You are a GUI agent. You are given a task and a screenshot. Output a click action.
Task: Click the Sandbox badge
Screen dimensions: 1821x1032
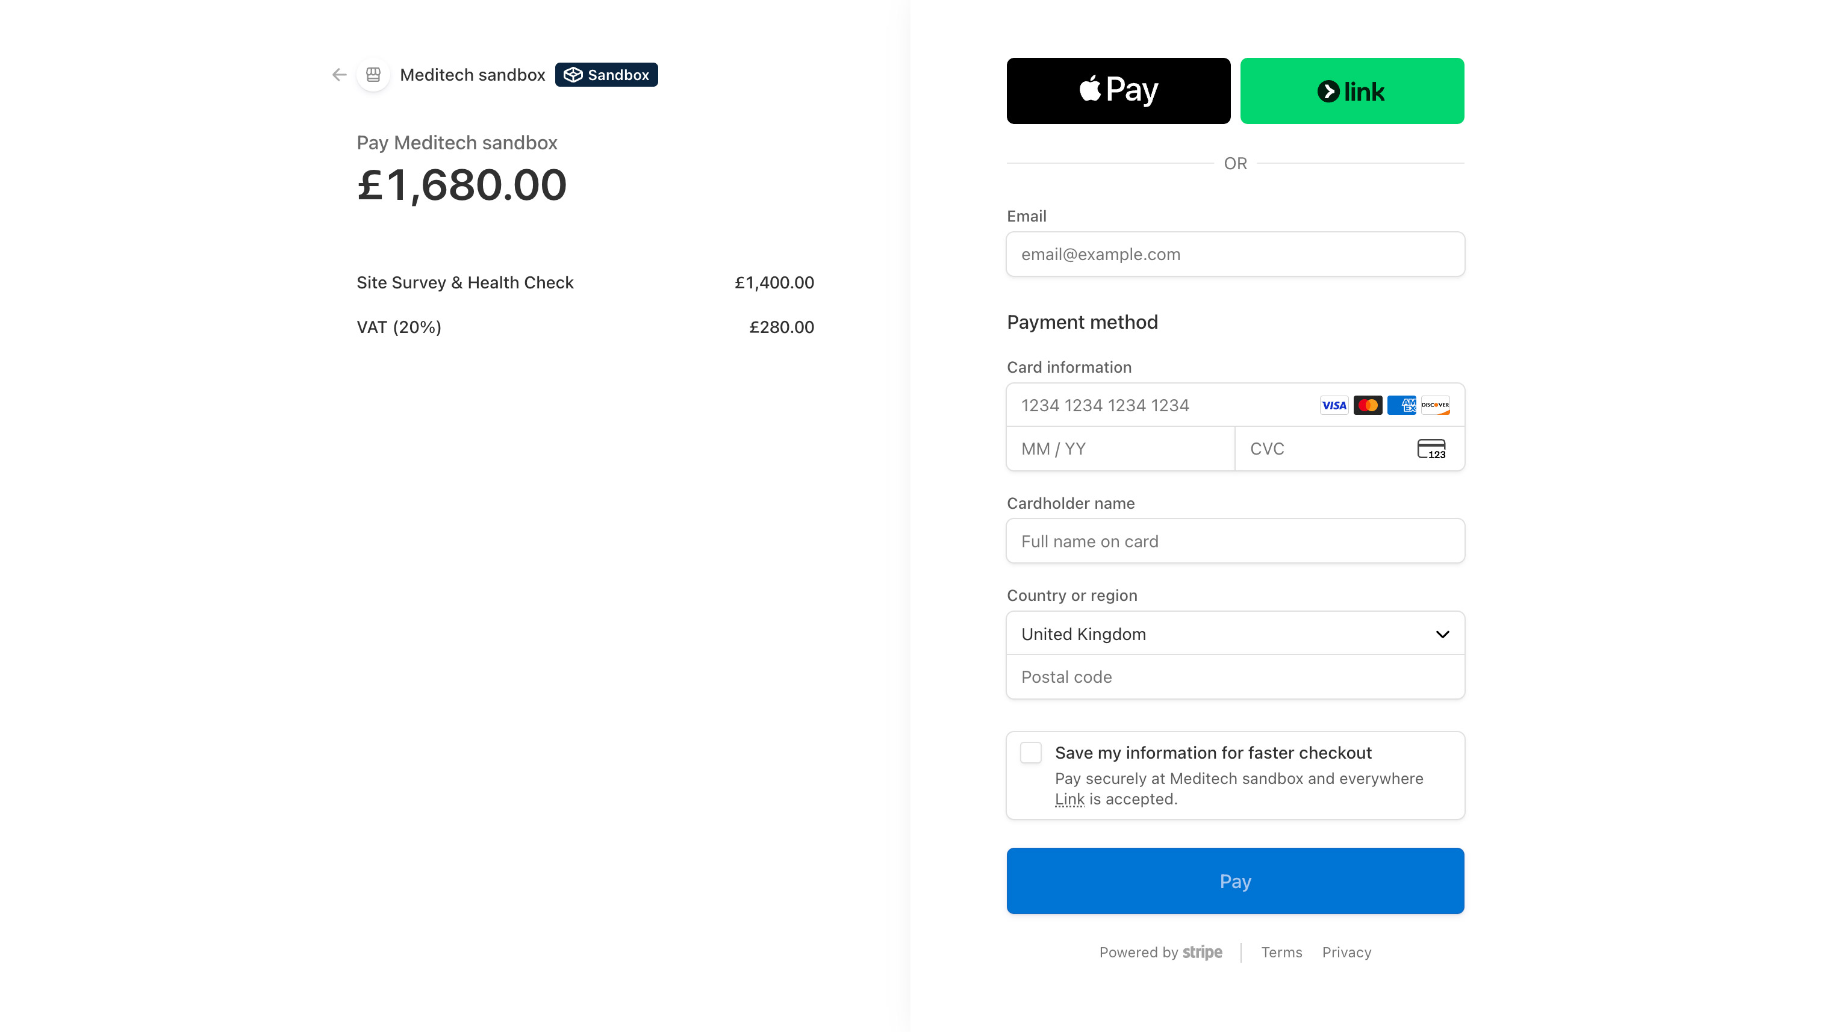tap(606, 75)
